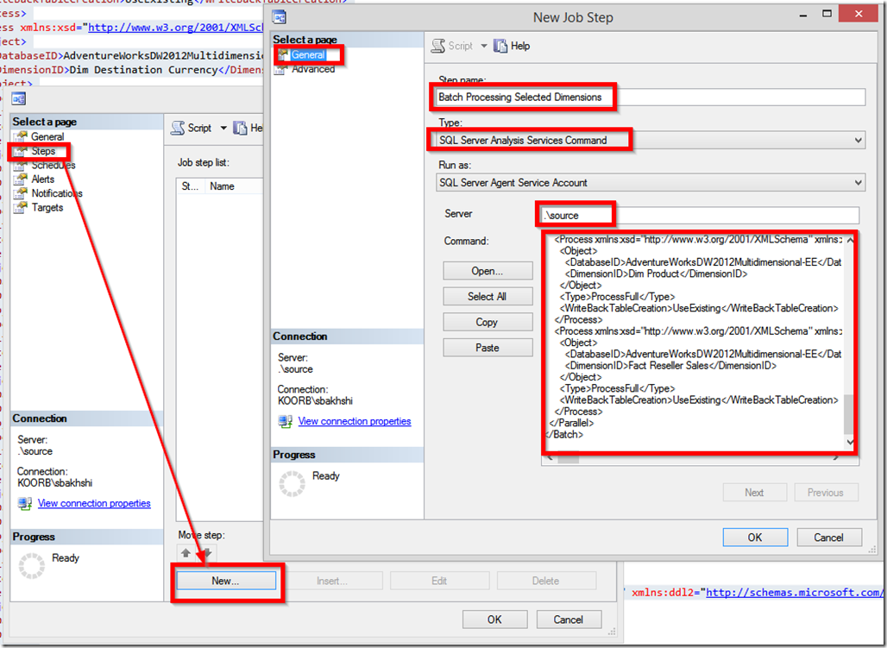Click the Insert... button
887x648 pixels.
click(333, 581)
